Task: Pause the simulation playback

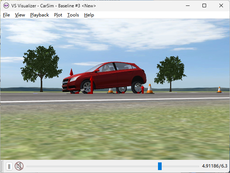Action: (9, 166)
